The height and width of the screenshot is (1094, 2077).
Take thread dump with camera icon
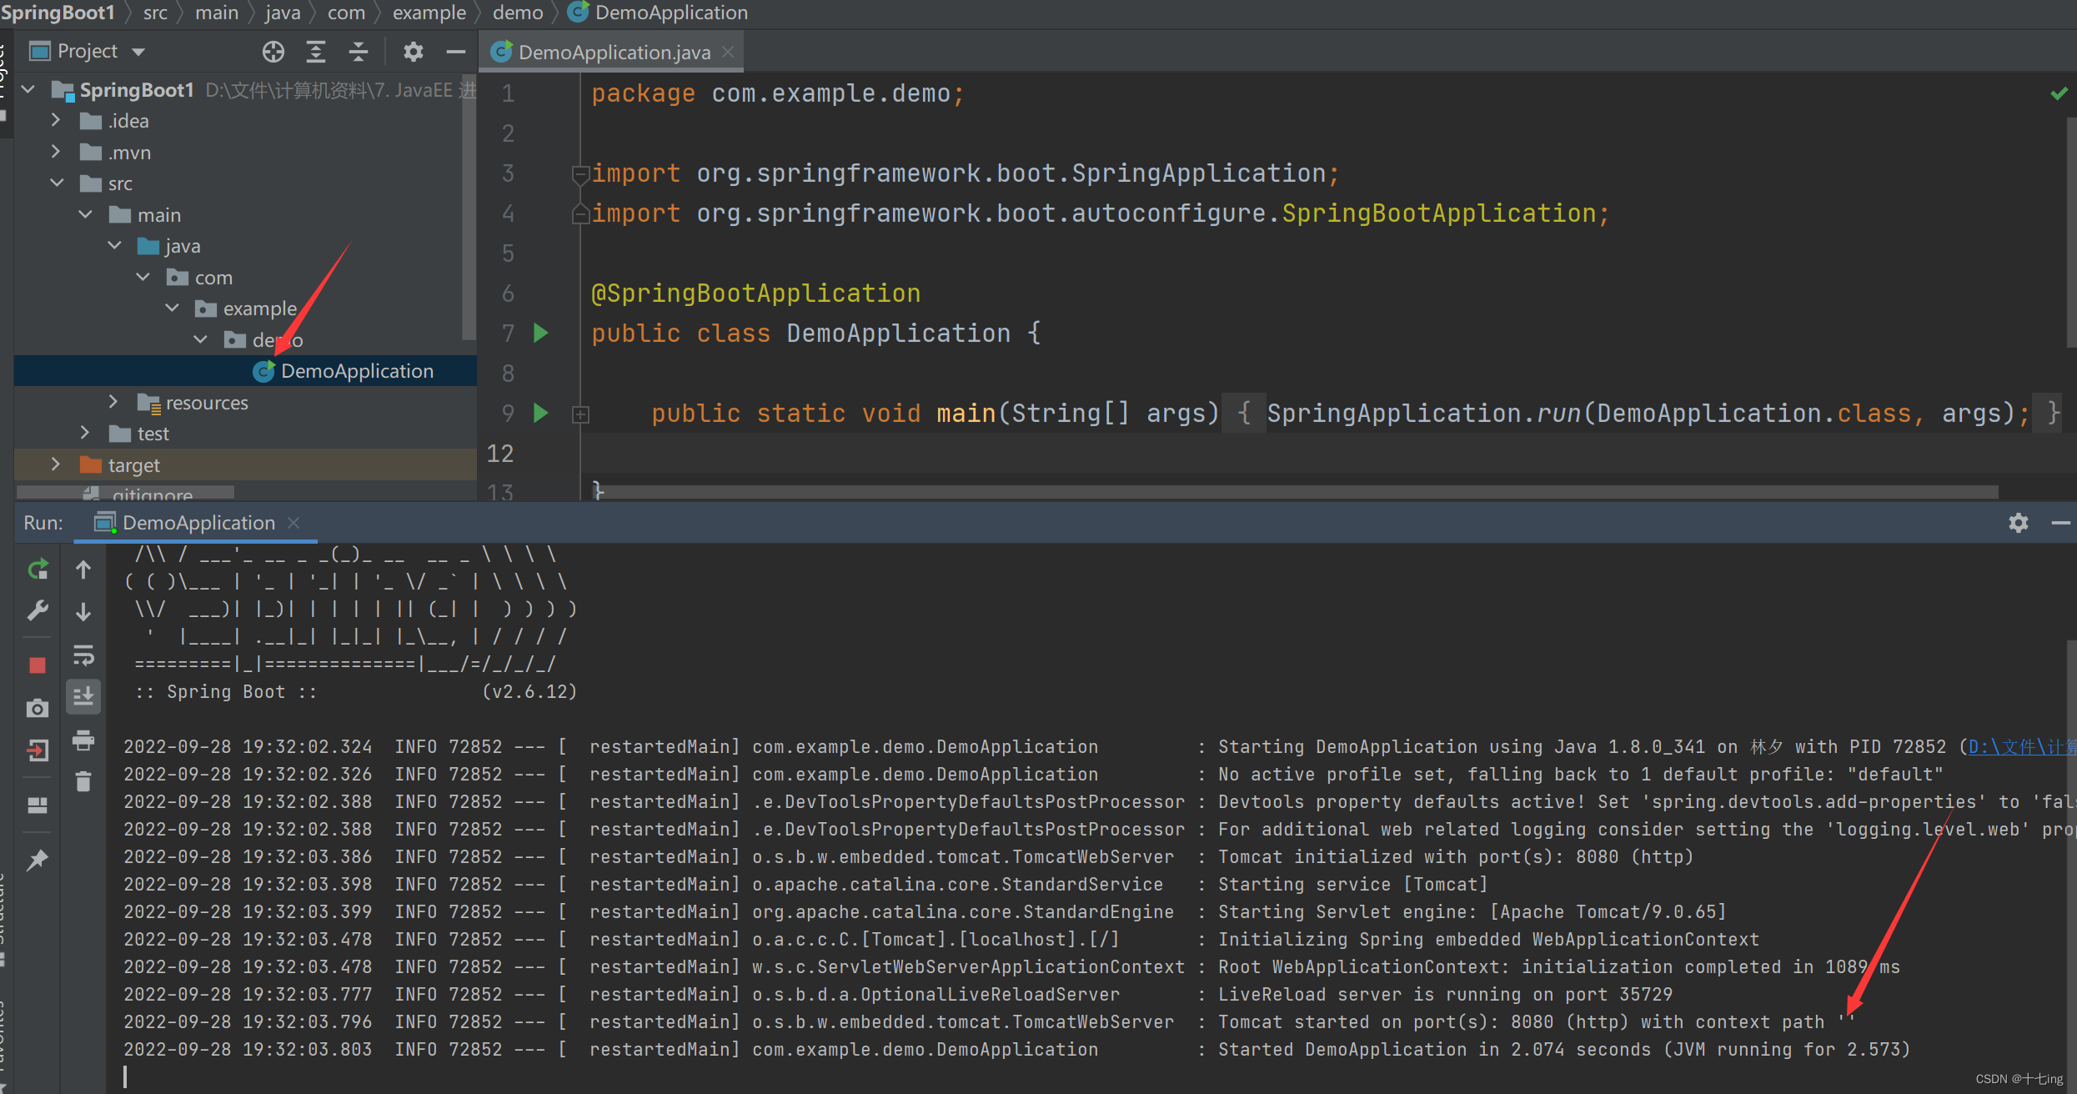[x=38, y=709]
